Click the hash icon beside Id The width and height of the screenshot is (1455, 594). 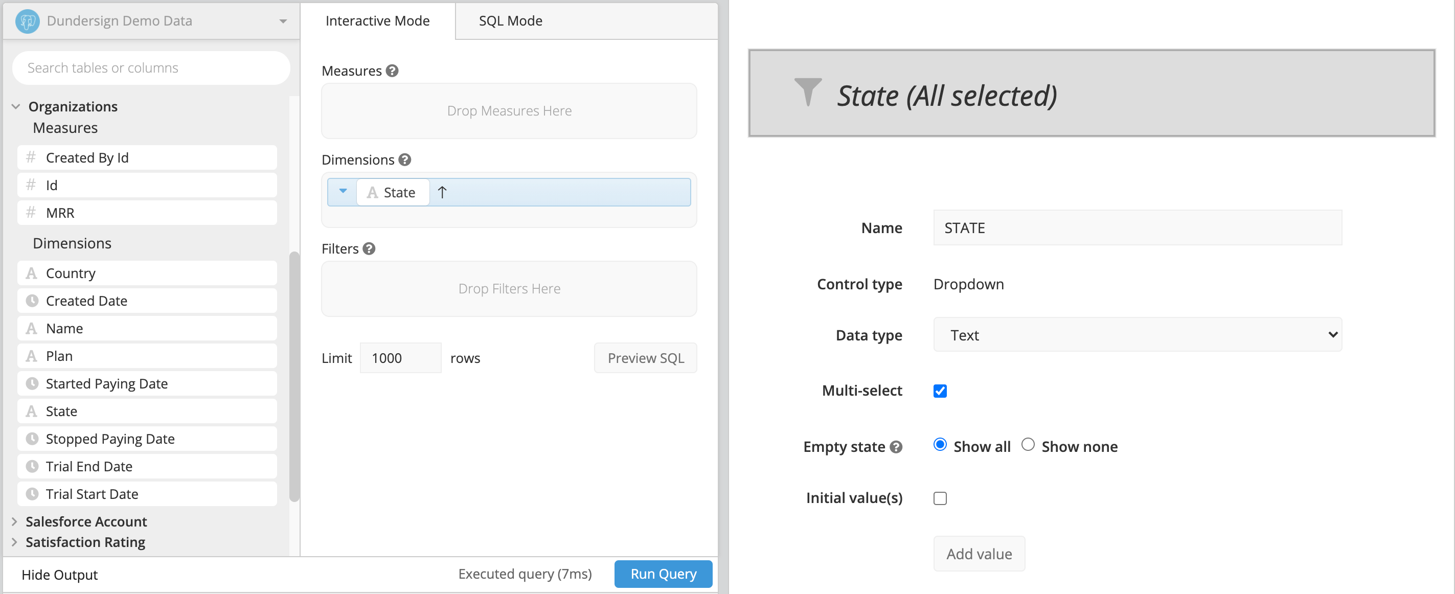(x=31, y=185)
